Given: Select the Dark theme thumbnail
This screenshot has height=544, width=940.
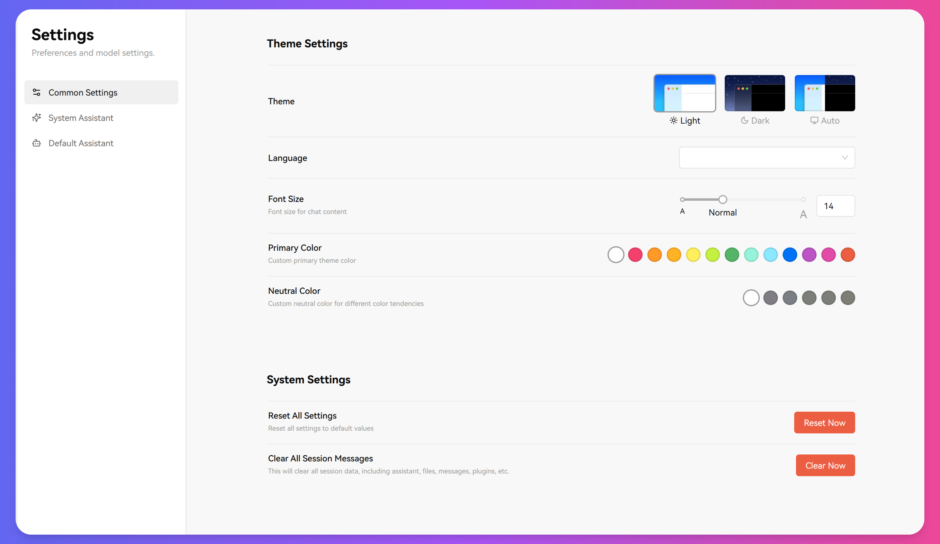Looking at the screenshot, I should click(x=755, y=93).
